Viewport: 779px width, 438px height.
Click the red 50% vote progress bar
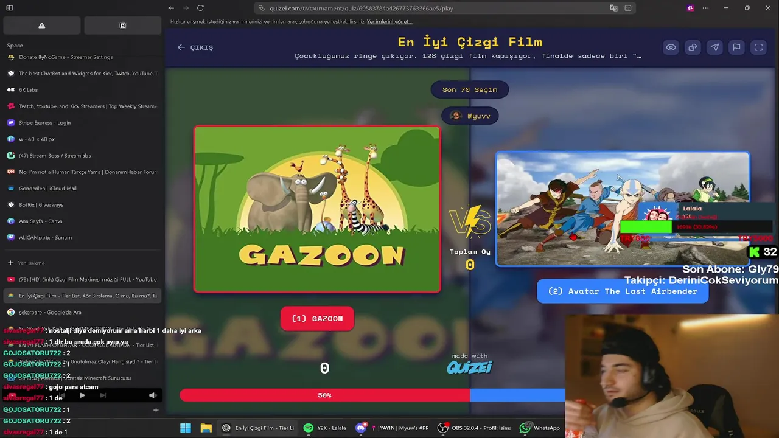324,395
